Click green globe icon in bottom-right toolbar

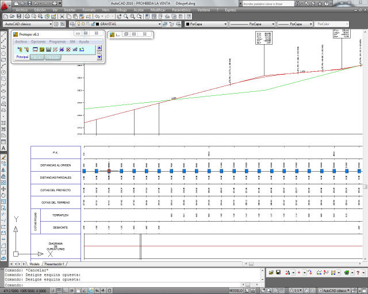click(346, 273)
